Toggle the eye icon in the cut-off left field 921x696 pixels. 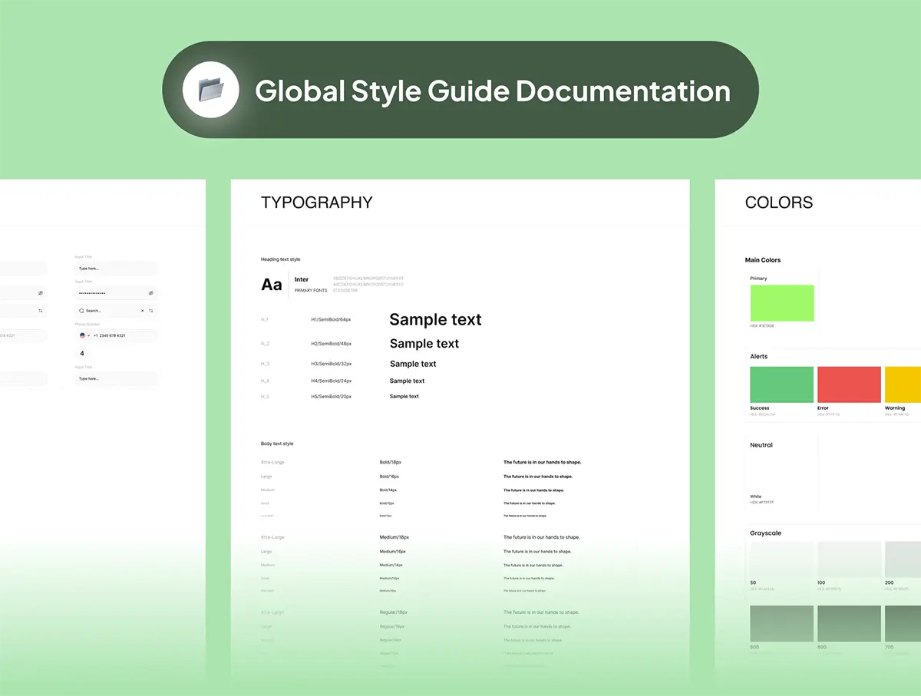point(41,293)
